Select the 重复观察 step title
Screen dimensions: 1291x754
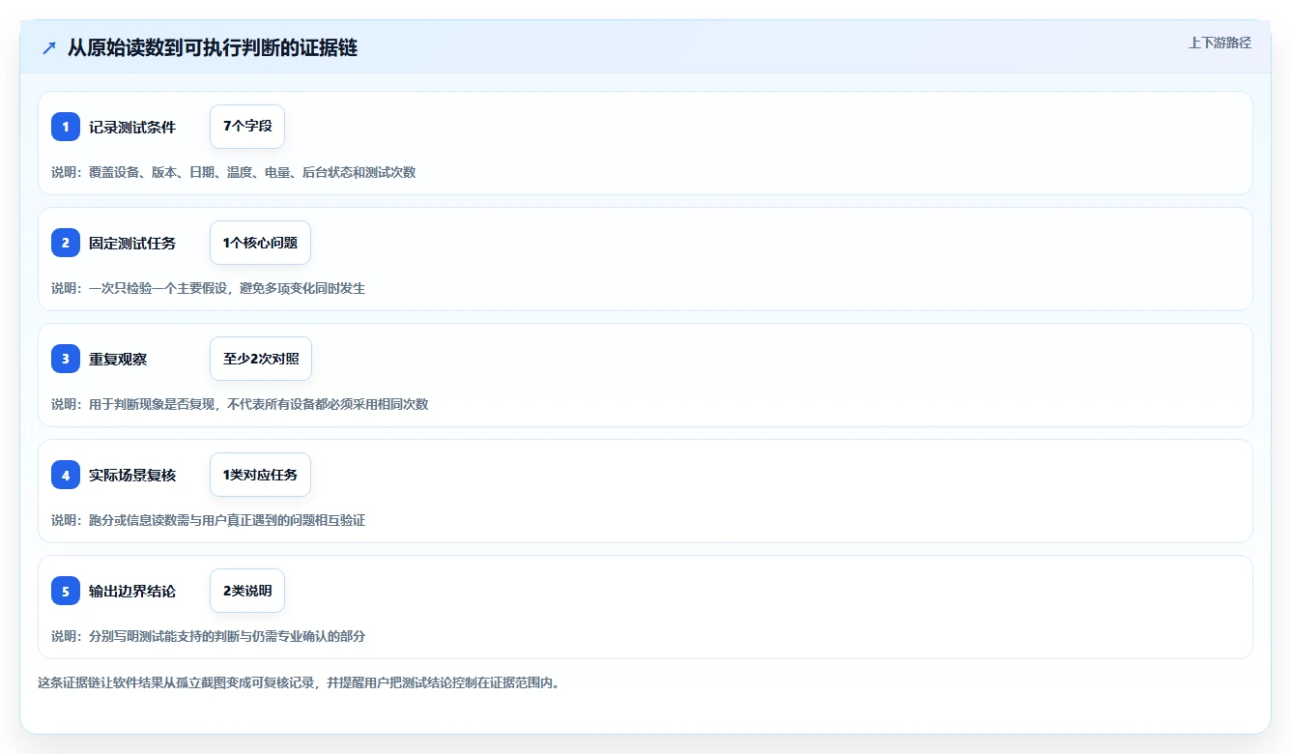tap(118, 359)
